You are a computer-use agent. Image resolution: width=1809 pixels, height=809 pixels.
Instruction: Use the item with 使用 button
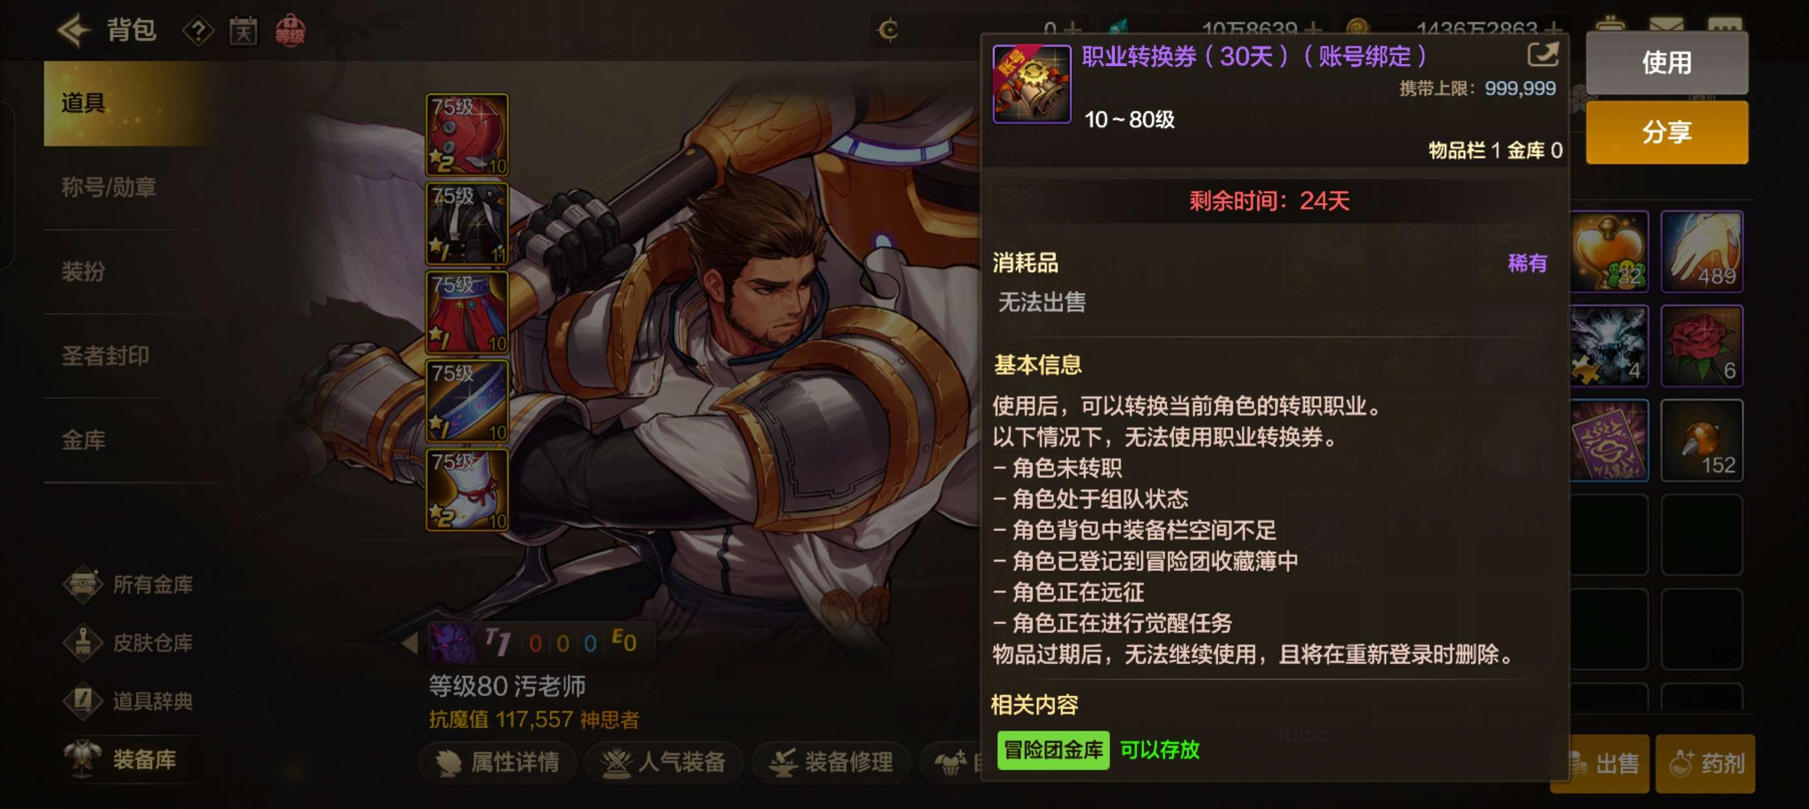click(x=1667, y=63)
